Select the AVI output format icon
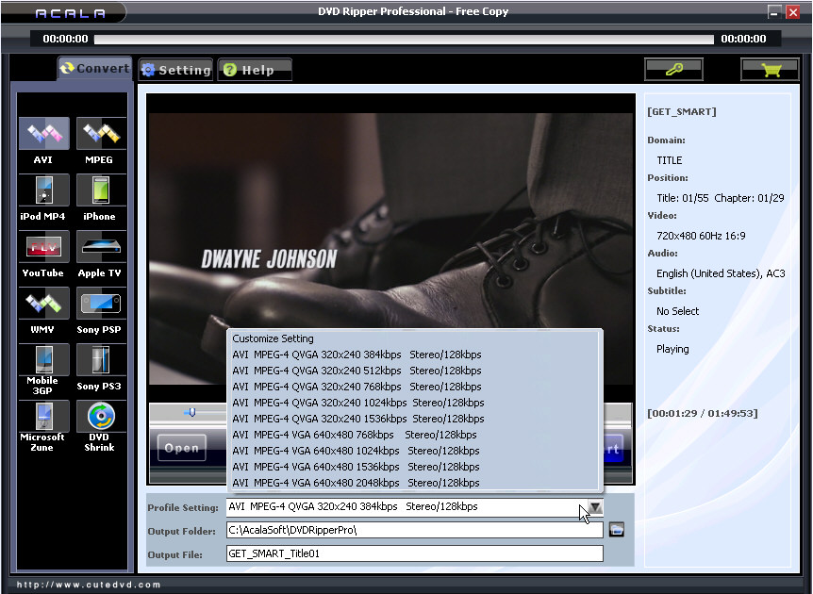The image size is (813, 594). 44,134
